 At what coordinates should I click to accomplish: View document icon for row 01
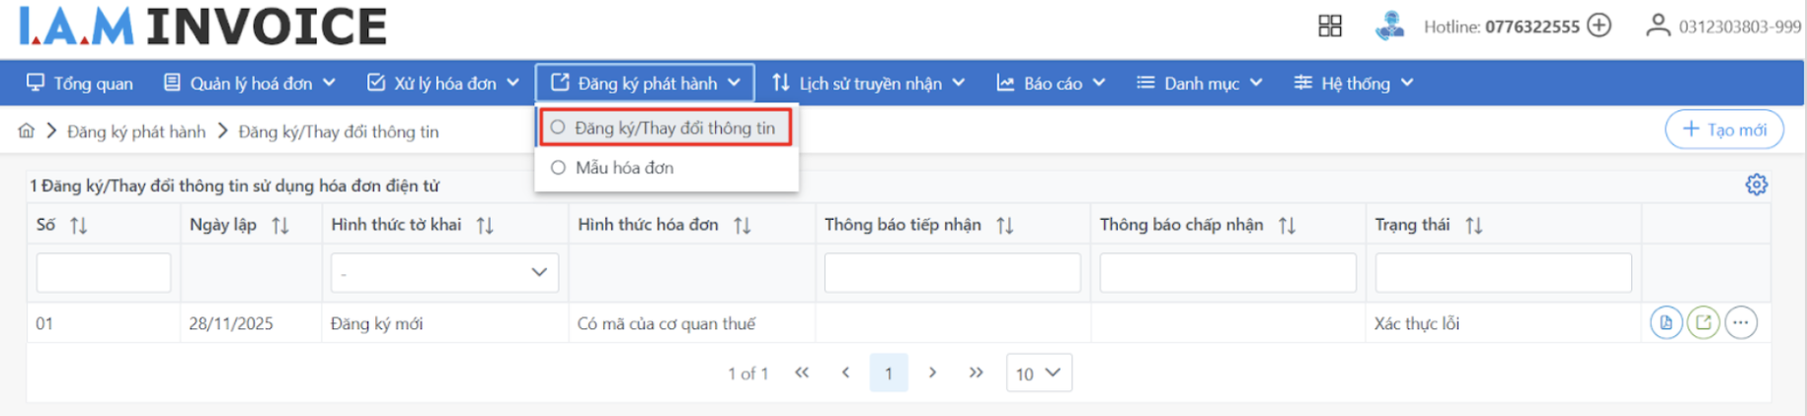point(1666,322)
